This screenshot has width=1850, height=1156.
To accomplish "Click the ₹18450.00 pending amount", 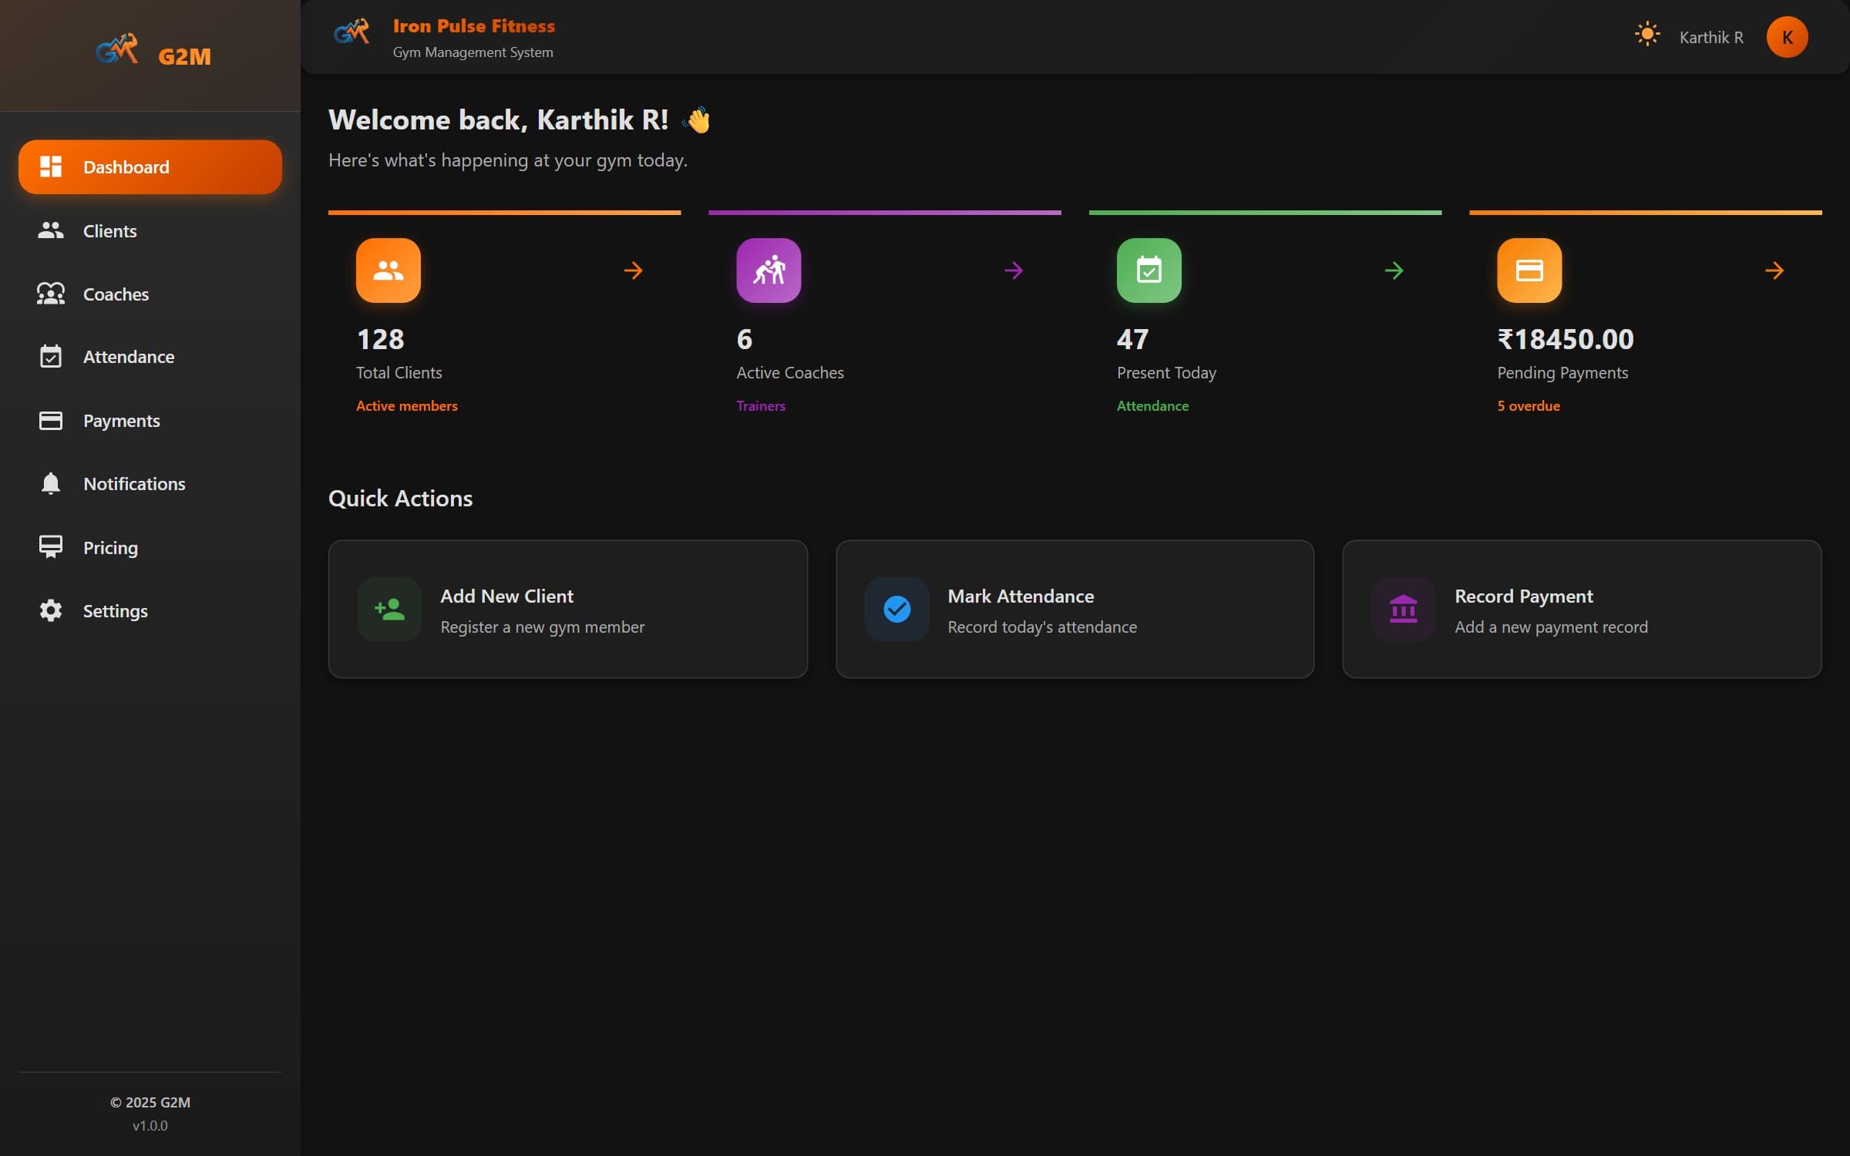I will [x=1565, y=339].
